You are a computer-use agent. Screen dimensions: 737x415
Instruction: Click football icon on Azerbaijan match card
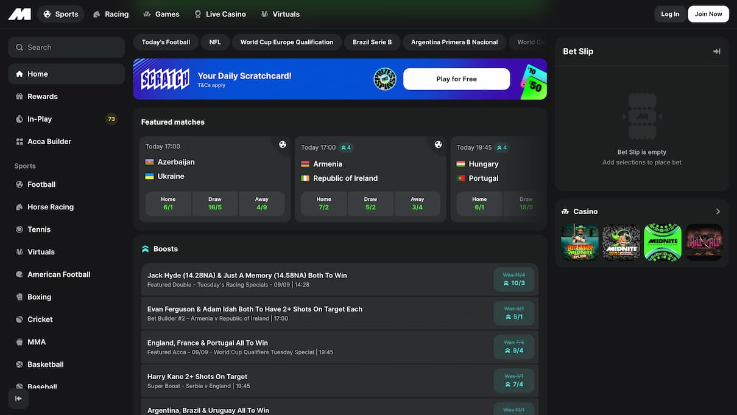(x=283, y=144)
